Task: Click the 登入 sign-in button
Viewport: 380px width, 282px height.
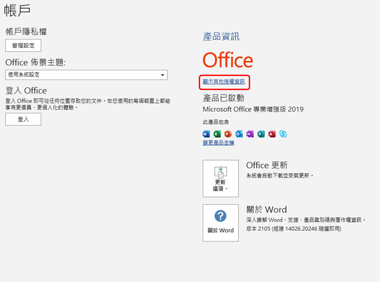Action: click(23, 119)
